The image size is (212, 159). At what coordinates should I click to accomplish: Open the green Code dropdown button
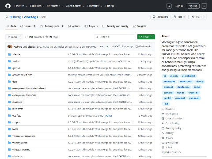tap(146, 37)
